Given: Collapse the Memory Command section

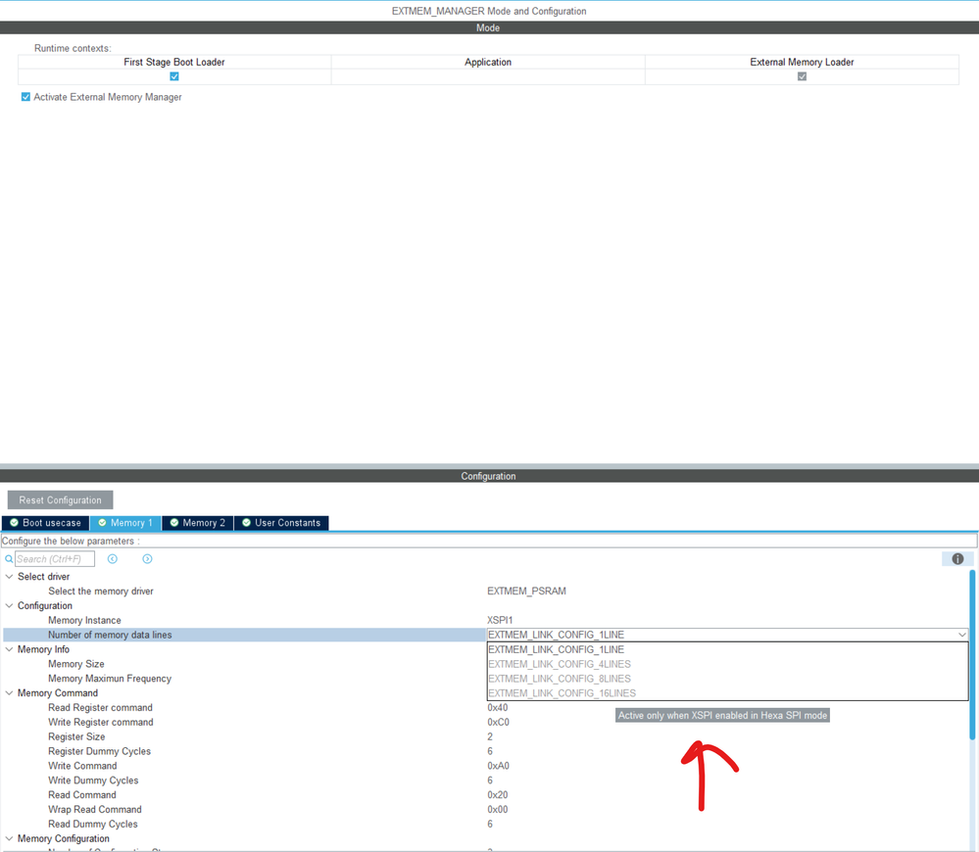Looking at the screenshot, I should point(10,693).
